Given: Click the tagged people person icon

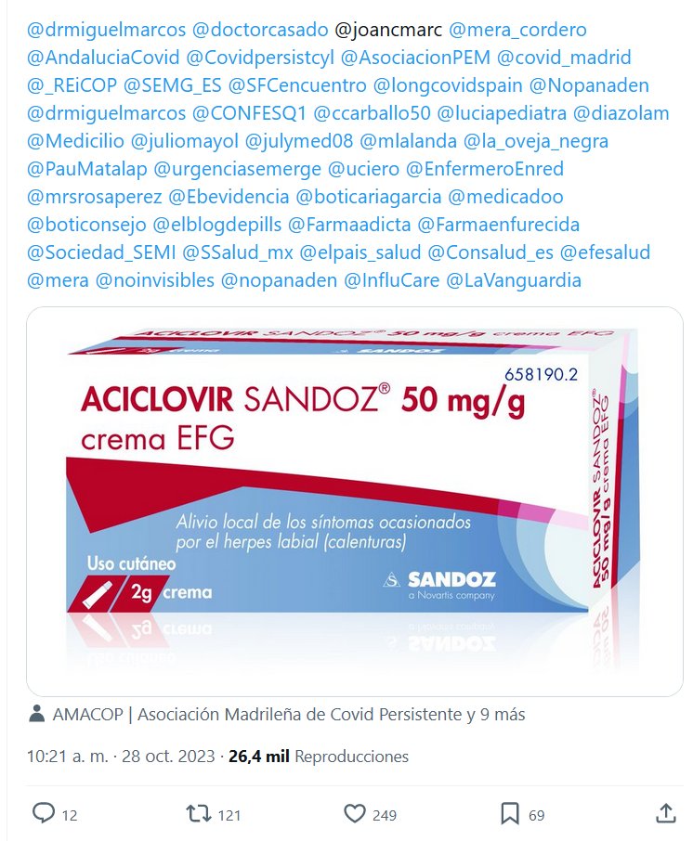Looking at the screenshot, I should [x=36, y=714].
